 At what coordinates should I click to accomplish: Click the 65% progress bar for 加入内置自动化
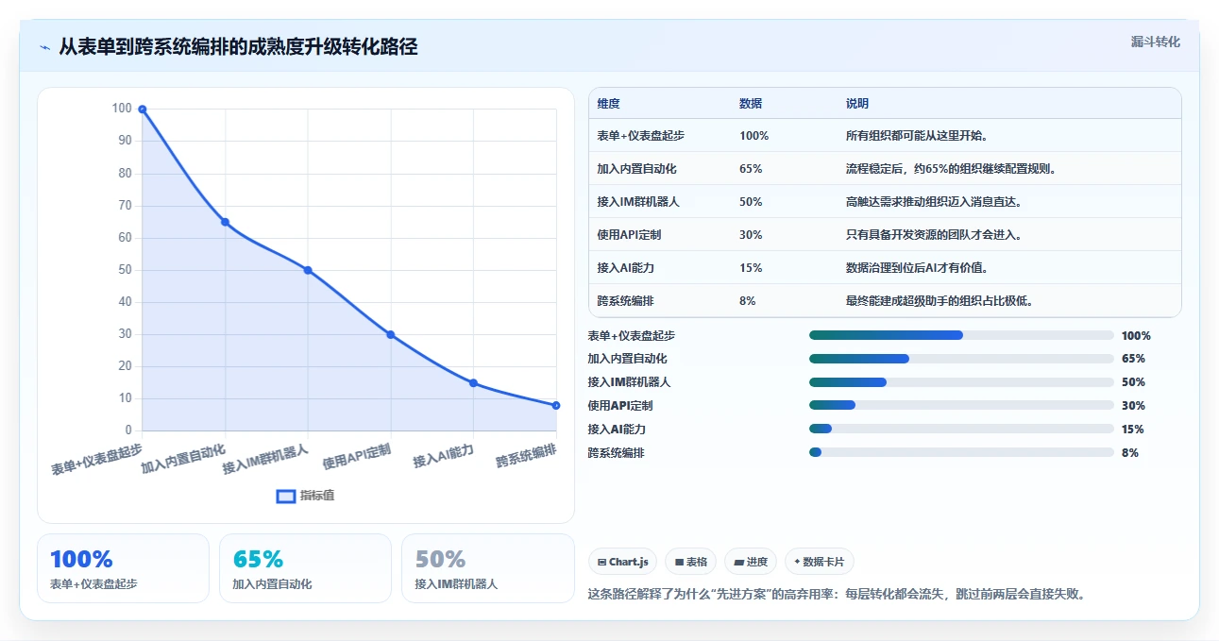tap(961, 359)
